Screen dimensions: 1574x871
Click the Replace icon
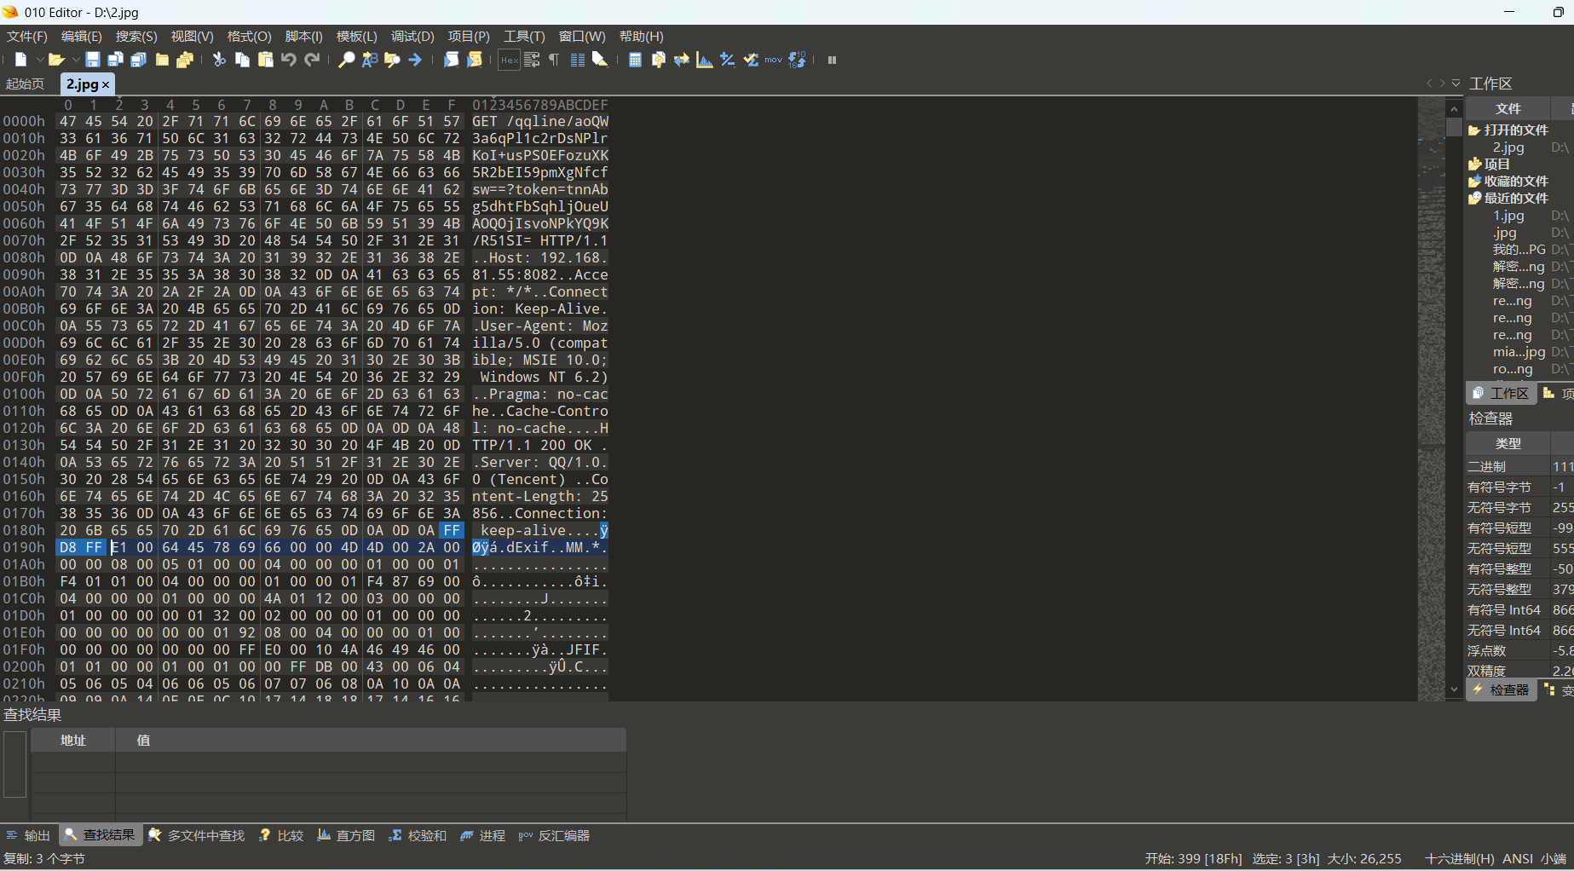370,60
